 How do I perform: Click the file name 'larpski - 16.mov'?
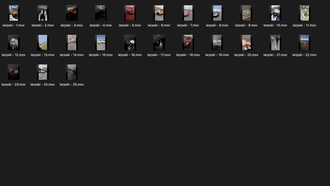(130, 55)
